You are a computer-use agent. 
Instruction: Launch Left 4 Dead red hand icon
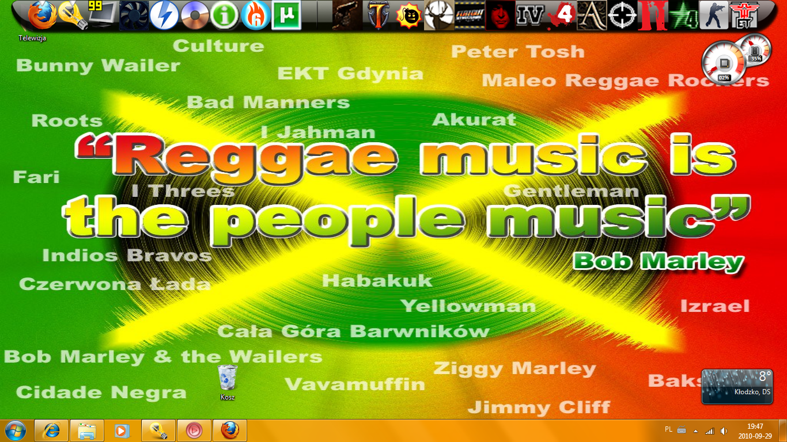click(560, 16)
